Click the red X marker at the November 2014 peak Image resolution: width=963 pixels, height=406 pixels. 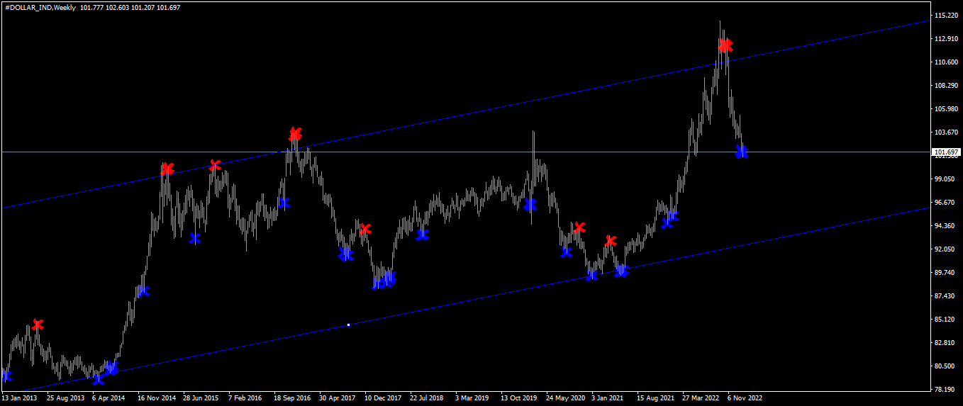(167, 169)
